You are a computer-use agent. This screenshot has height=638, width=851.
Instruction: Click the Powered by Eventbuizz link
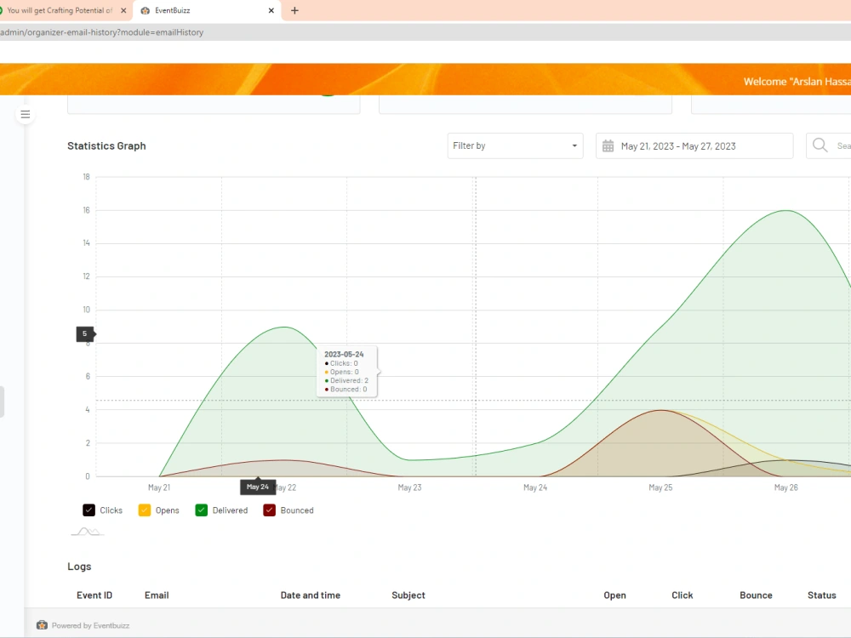pos(91,625)
